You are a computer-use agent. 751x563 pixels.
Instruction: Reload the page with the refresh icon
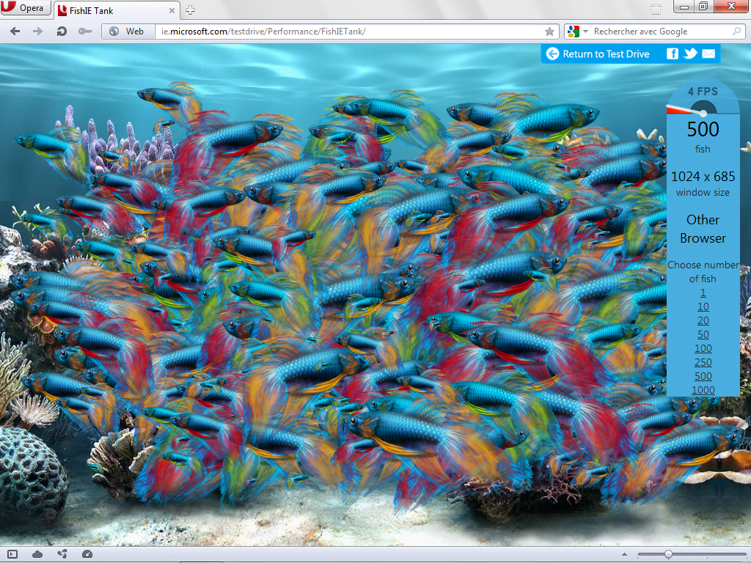62,32
